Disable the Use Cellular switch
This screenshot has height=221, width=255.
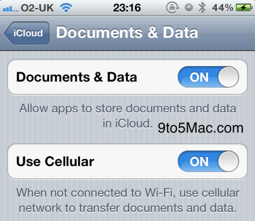(x=208, y=161)
